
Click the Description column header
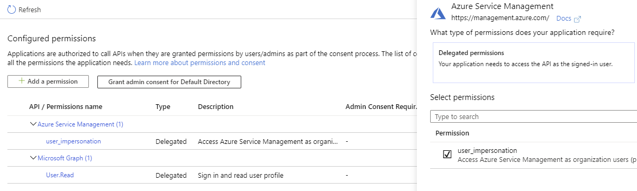(216, 107)
